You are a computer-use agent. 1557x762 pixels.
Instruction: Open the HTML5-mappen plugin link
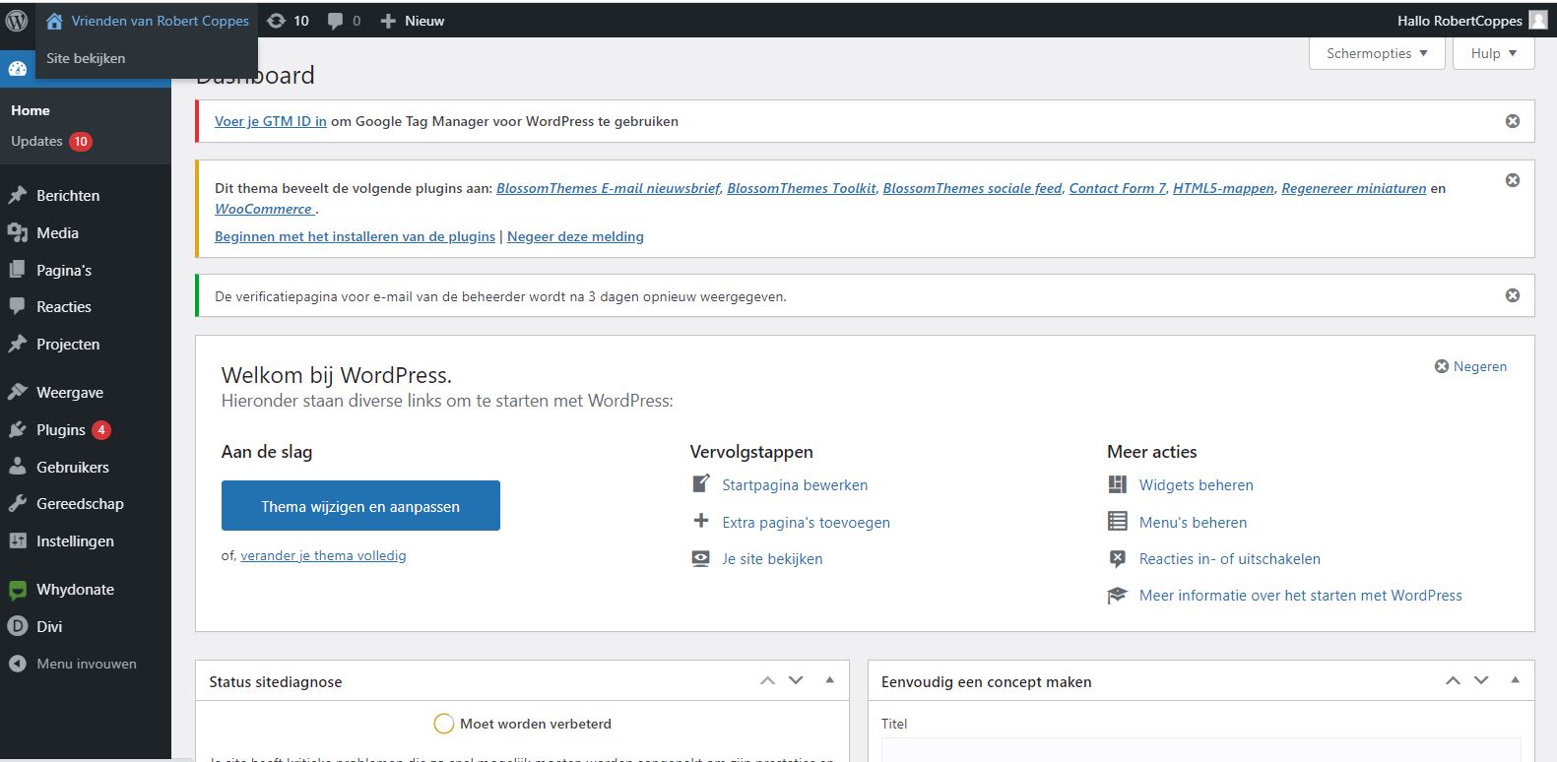1223,188
